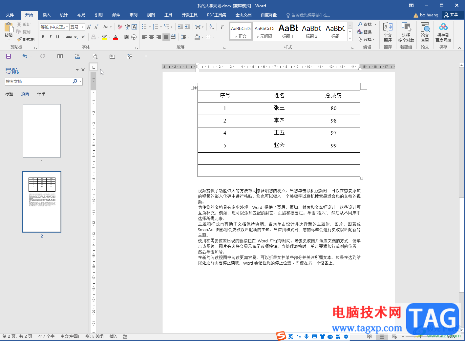The width and height of the screenshot is (465, 341).
Task: Open print preview magnifier icon in quick toolbar
Action: [95, 56]
